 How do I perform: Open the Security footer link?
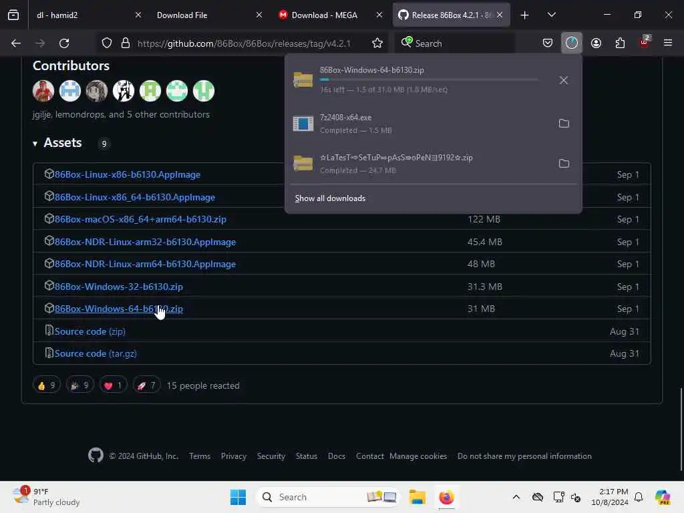[x=271, y=456]
